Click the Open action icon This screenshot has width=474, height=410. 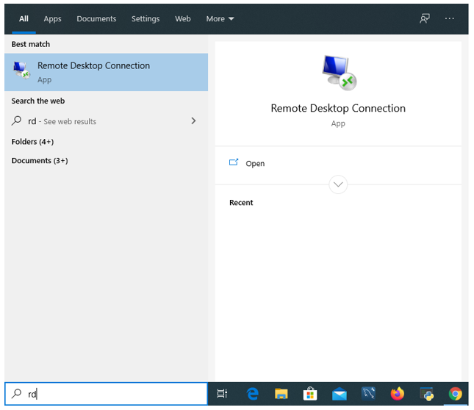pos(234,162)
